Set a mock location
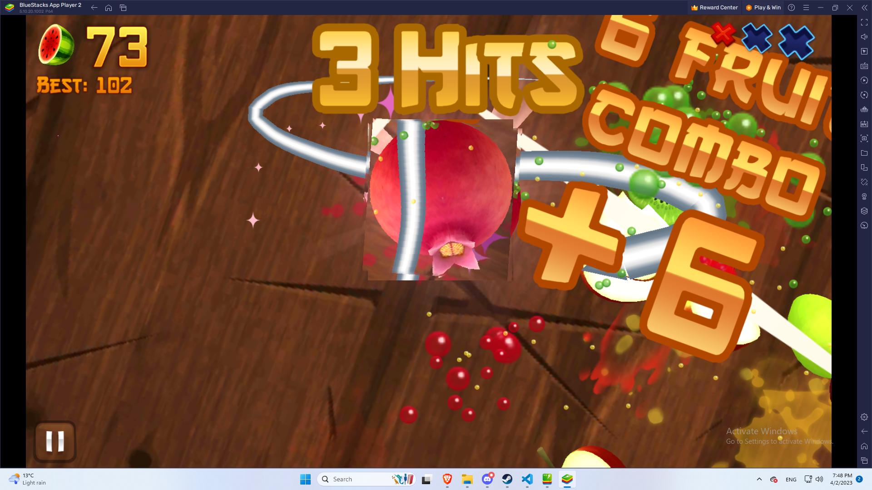872x490 pixels. point(864,196)
